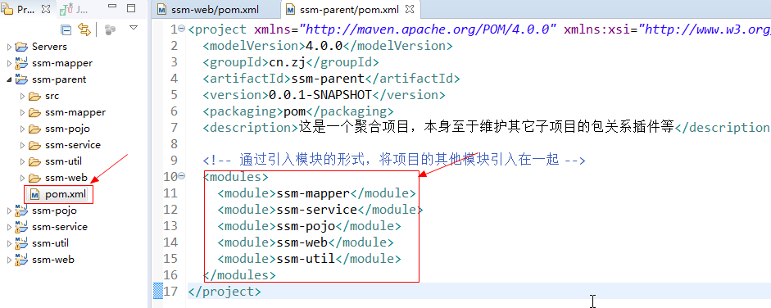Click the filter icon beside Link with Editor

[x=110, y=30]
